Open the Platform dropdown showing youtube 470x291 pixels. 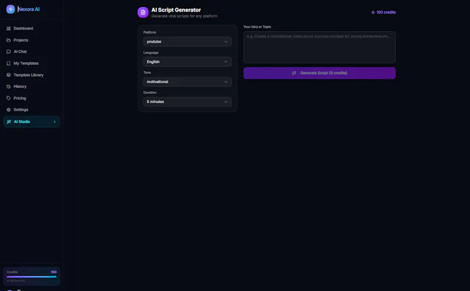coord(187,42)
